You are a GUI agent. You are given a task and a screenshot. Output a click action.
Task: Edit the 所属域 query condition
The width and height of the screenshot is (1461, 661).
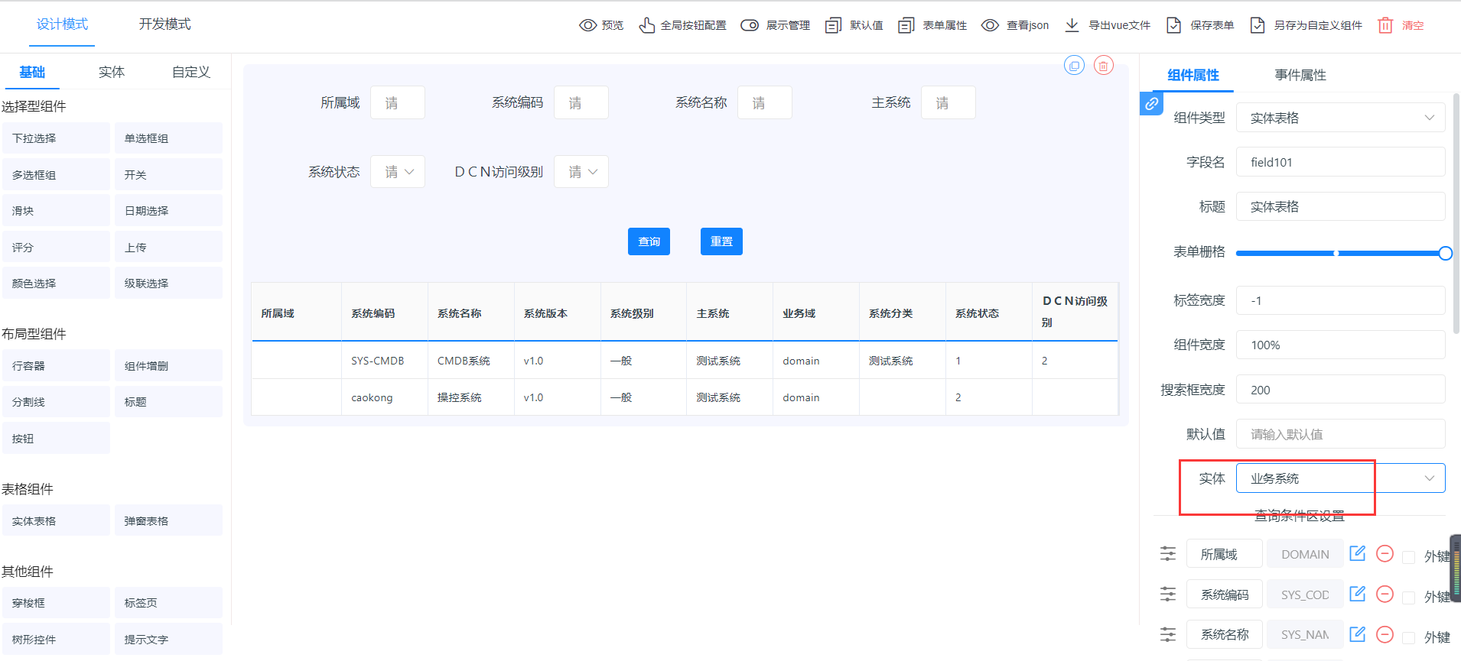tap(1358, 553)
